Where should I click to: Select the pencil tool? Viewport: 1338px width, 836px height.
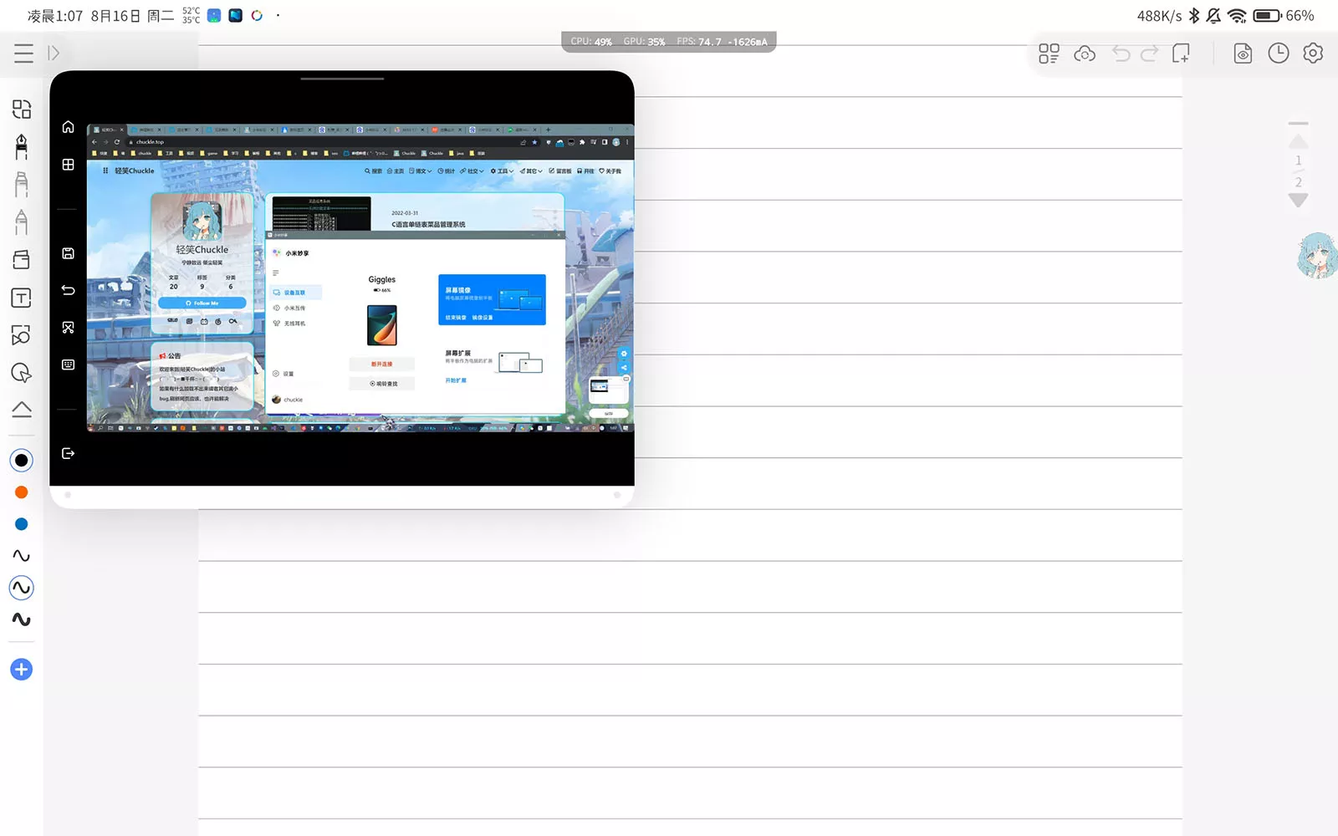(x=22, y=222)
